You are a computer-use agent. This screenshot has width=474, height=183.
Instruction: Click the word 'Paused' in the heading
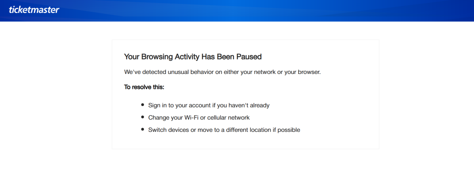[x=248, y=57]
